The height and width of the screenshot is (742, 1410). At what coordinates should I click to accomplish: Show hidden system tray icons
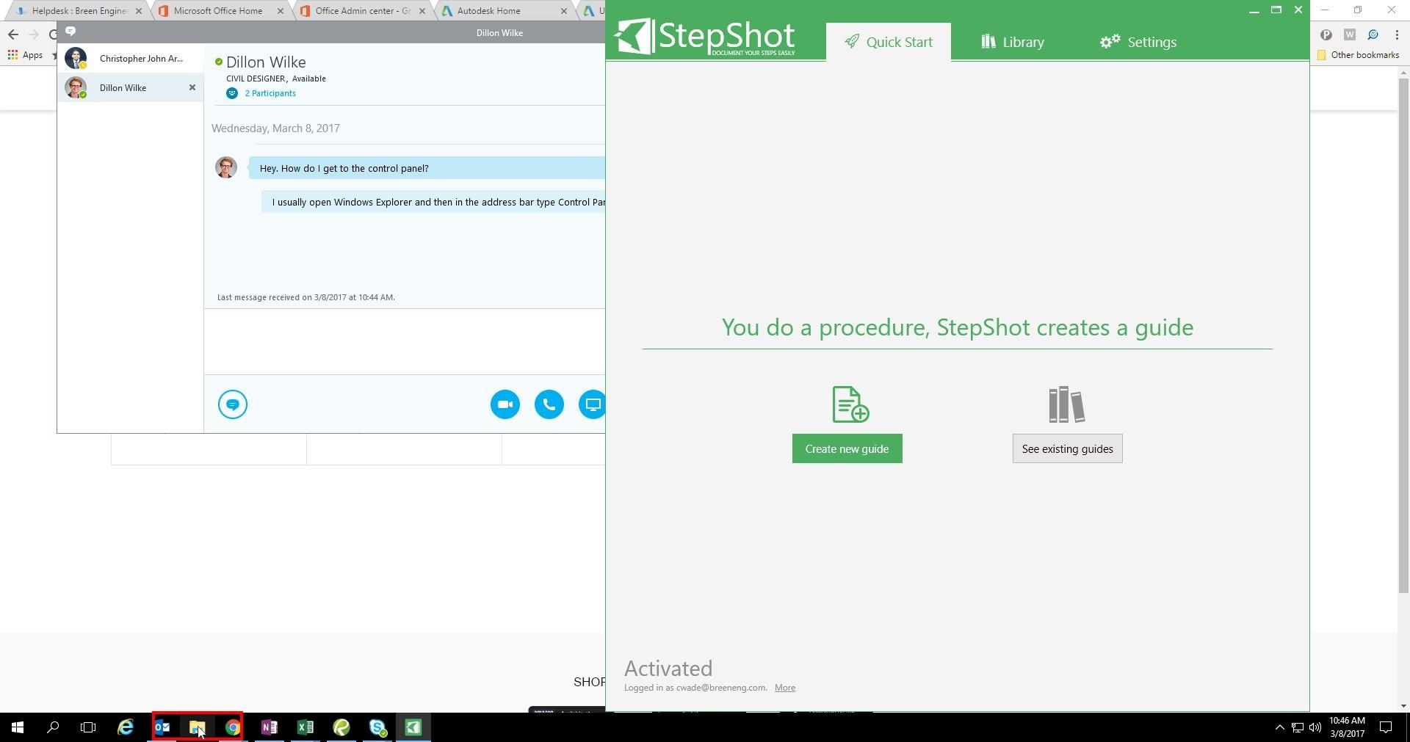1279,727
